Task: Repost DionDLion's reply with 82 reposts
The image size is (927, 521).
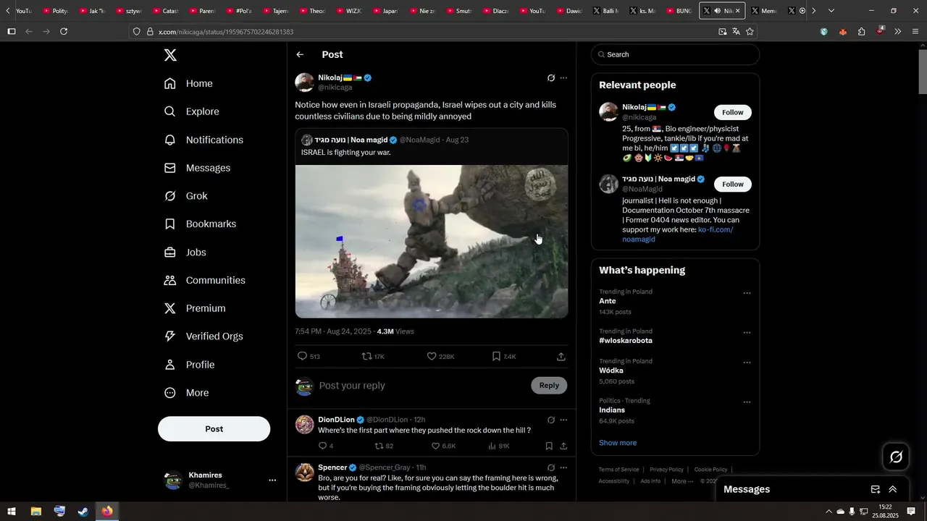Action: [x=384, y=446]
